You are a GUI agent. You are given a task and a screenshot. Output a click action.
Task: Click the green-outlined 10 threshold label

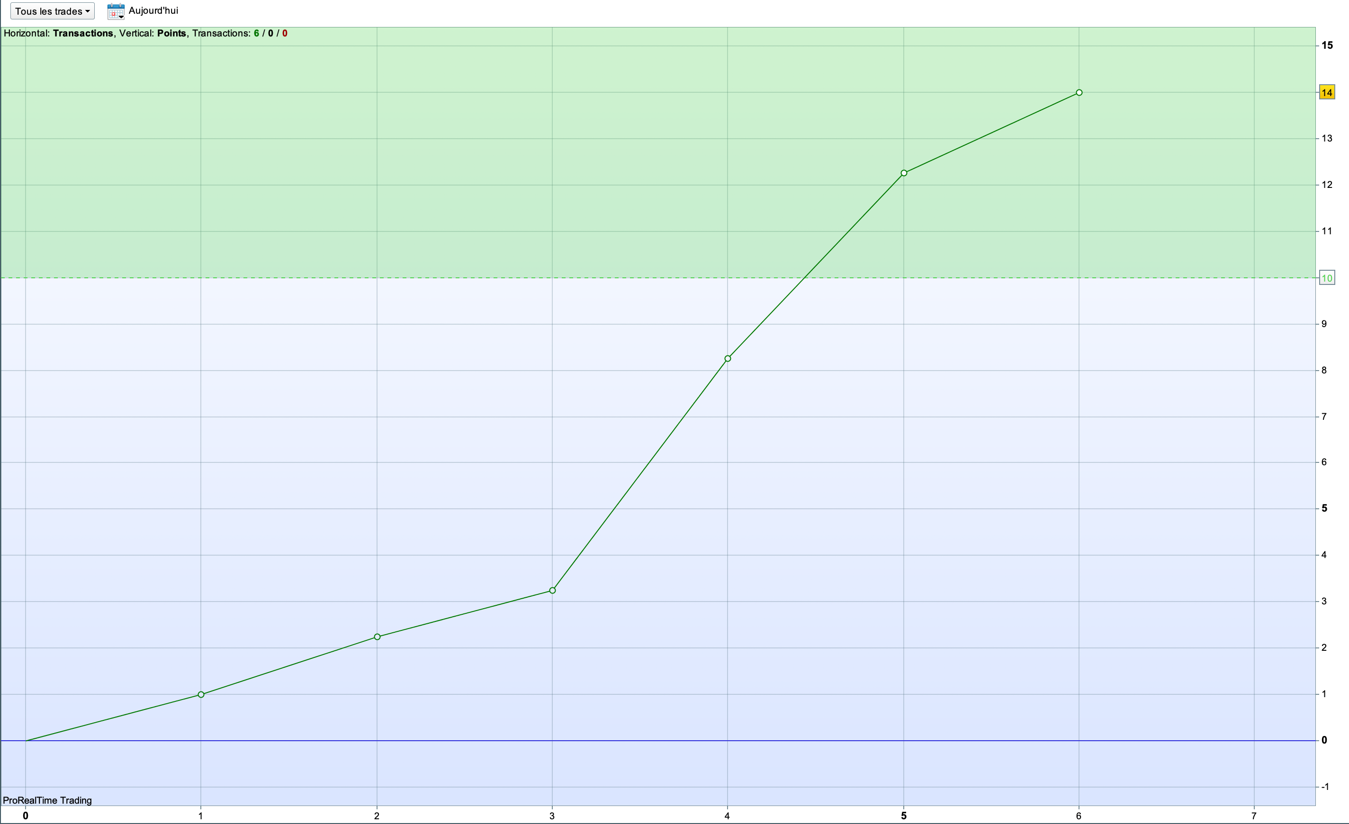pos(1327,278)
